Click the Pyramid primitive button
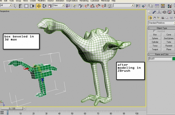 [x=169, y=46]
